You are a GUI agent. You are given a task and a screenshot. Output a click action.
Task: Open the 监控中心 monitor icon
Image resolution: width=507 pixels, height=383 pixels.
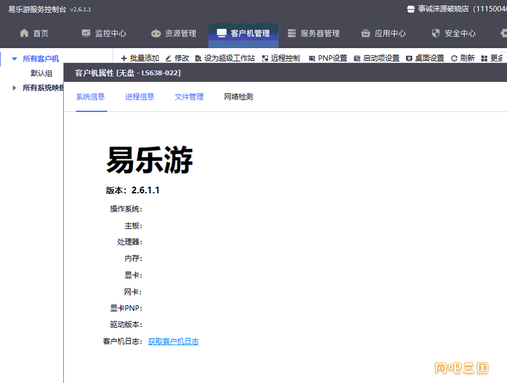tap(86, 33)
